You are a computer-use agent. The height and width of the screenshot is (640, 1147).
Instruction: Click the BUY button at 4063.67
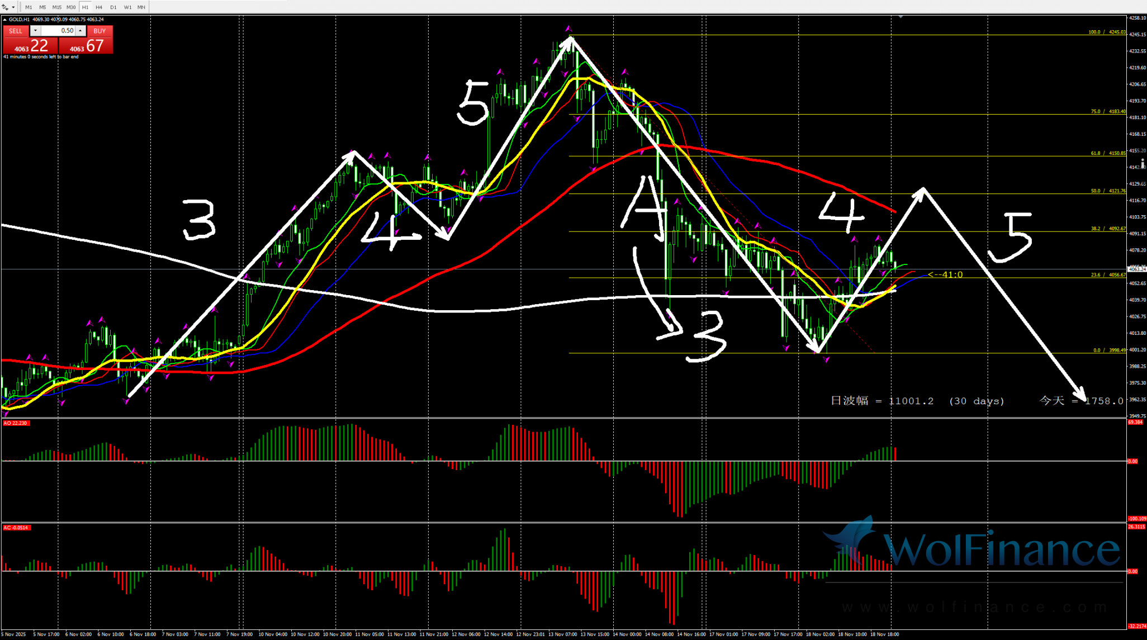[86, 45]
